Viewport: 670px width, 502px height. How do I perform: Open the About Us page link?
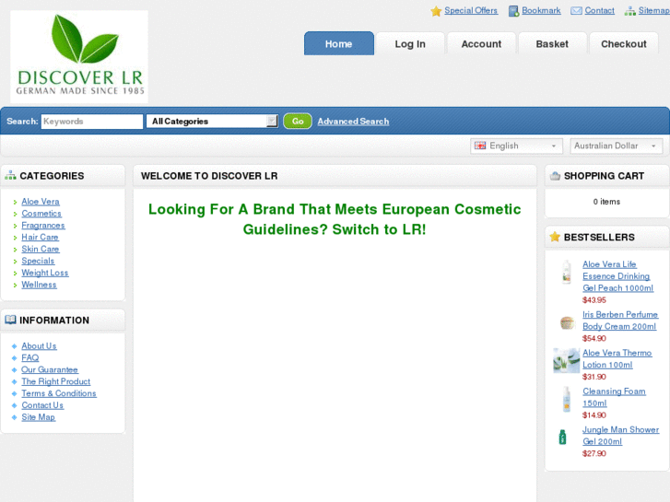pyautogui.click(x=39, y=345)
